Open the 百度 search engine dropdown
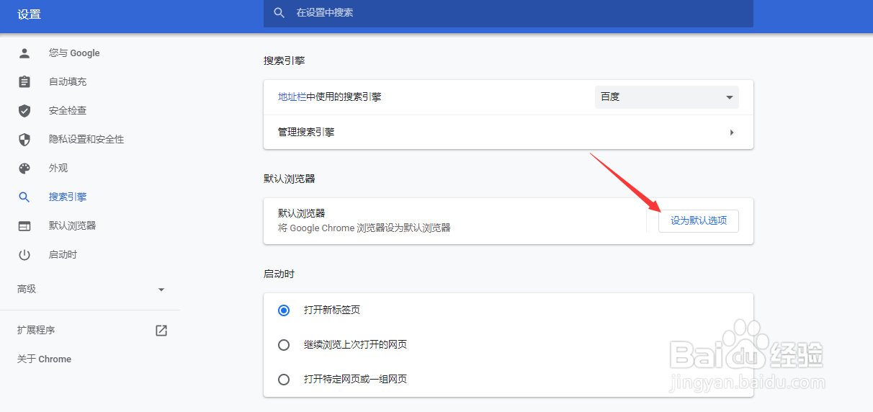This screenshot has height=412, width=873. (667, 97)
